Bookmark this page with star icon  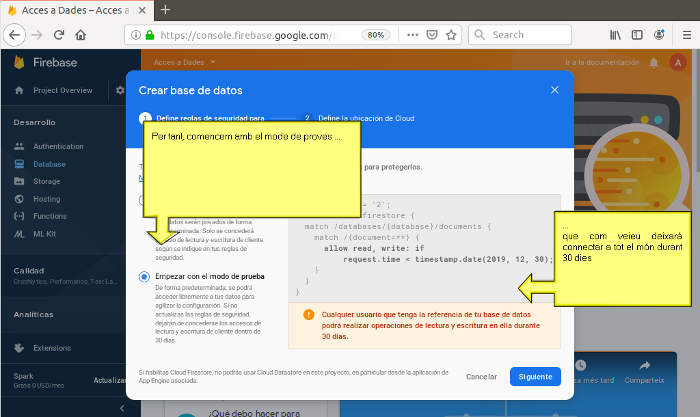451,35
